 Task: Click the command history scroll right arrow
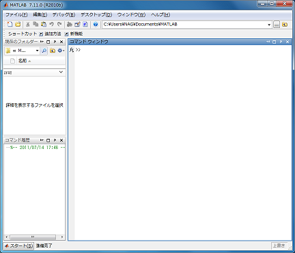coord(62,237)
